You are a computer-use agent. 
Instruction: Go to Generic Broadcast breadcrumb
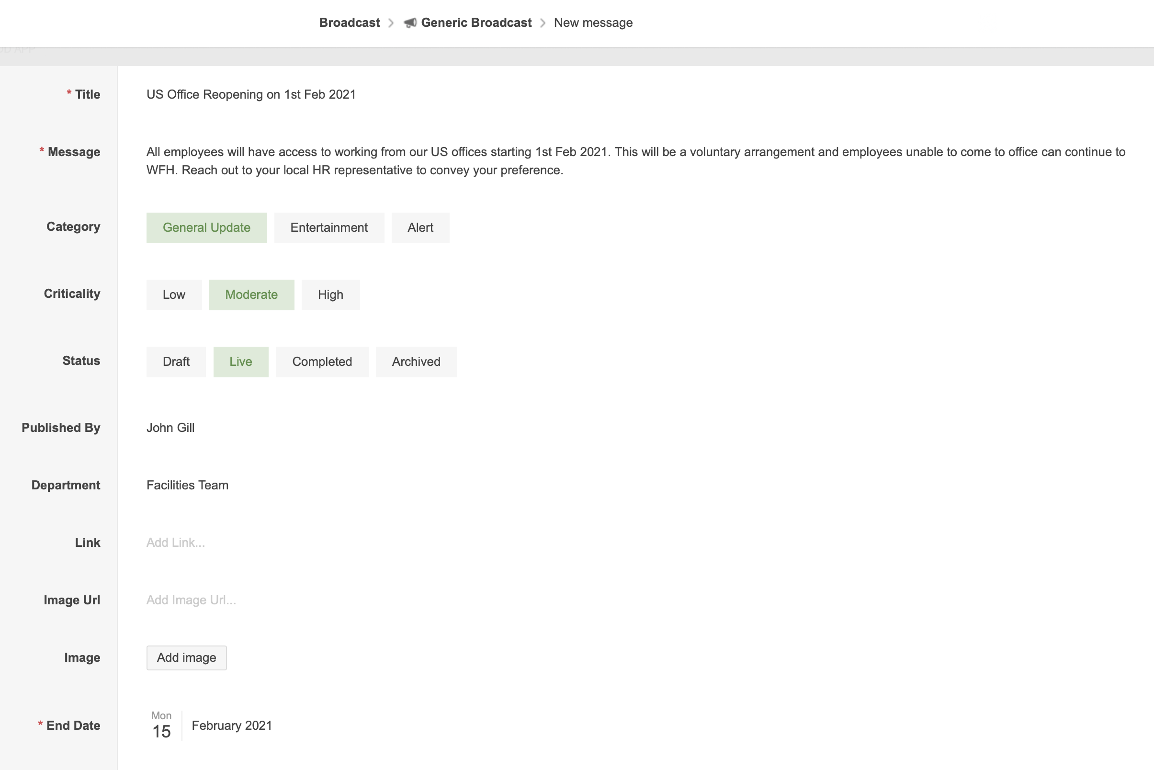(476, 23)
